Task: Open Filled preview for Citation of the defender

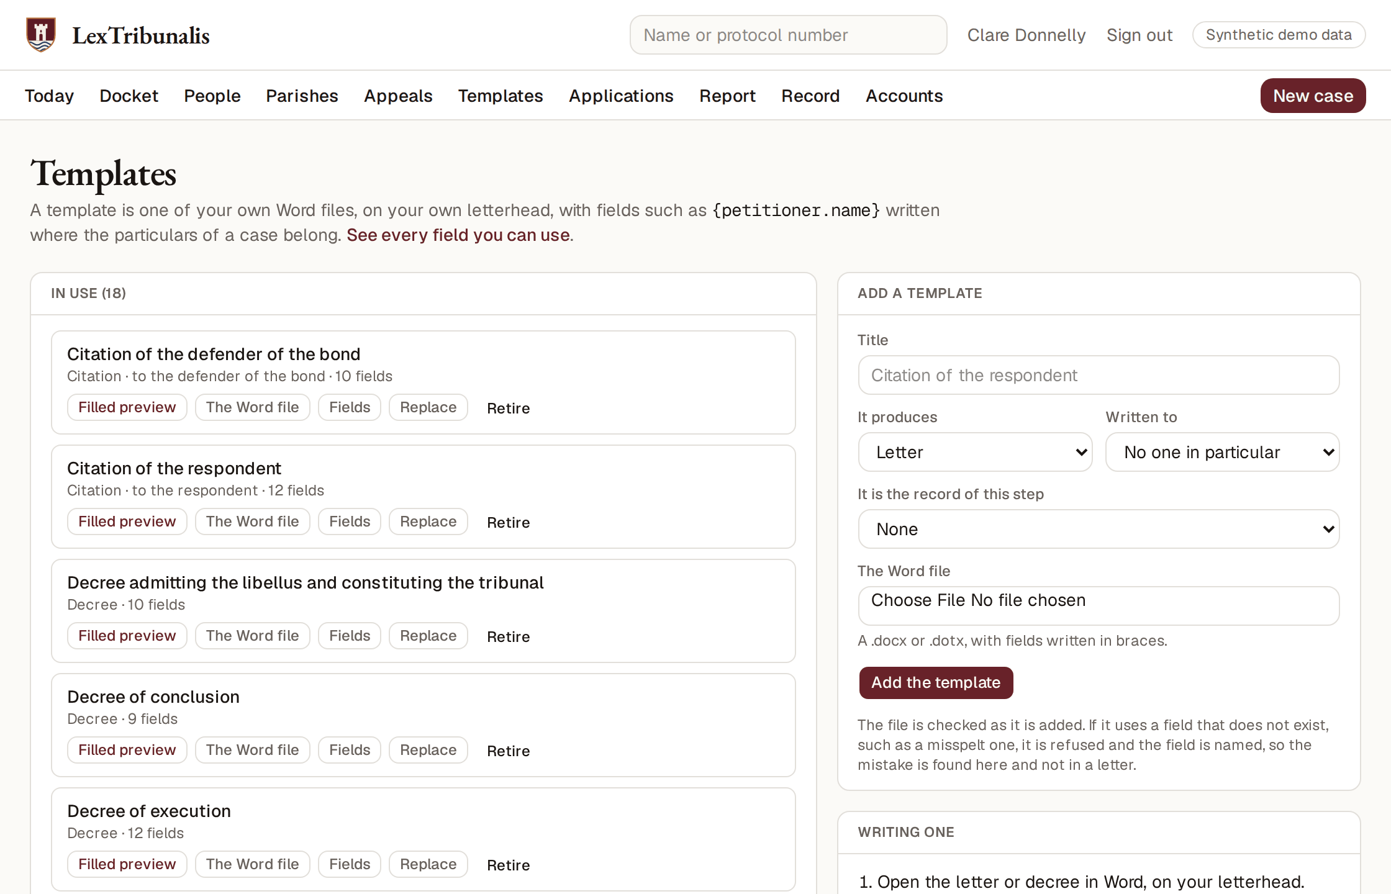Action: [127, 407]
